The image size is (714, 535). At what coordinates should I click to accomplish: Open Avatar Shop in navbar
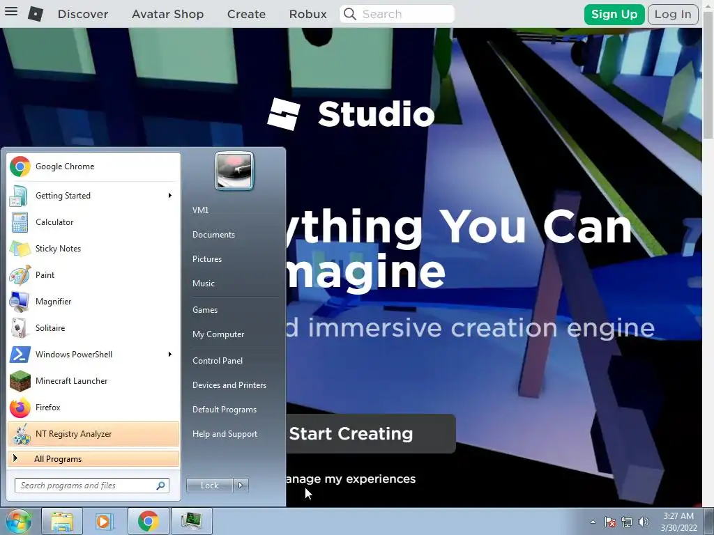tap(167, 14)
